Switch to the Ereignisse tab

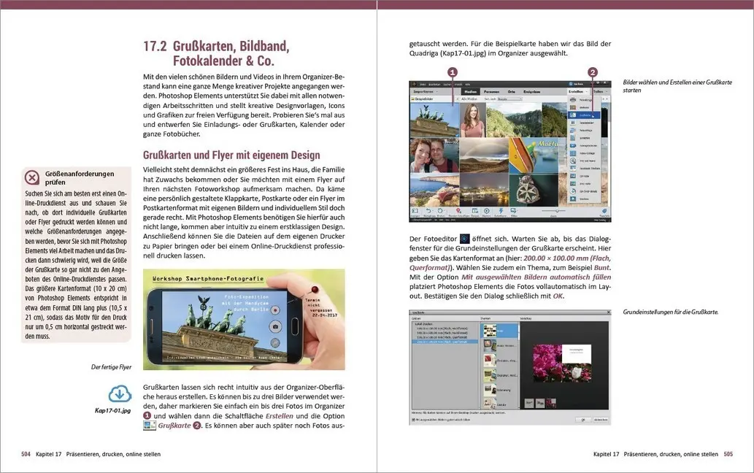pyautogui.click(x=532, y=92)
